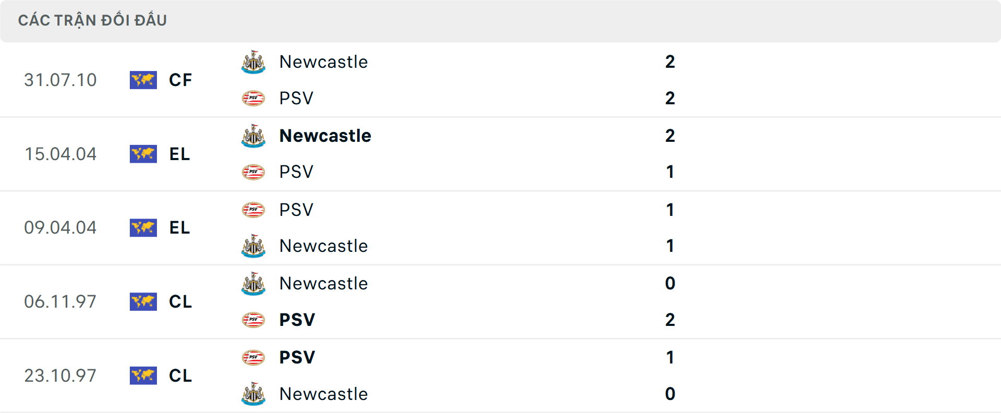Click the bold PSV link in the 06.11.97 row
1001x413 pixels.
point(296,320)
